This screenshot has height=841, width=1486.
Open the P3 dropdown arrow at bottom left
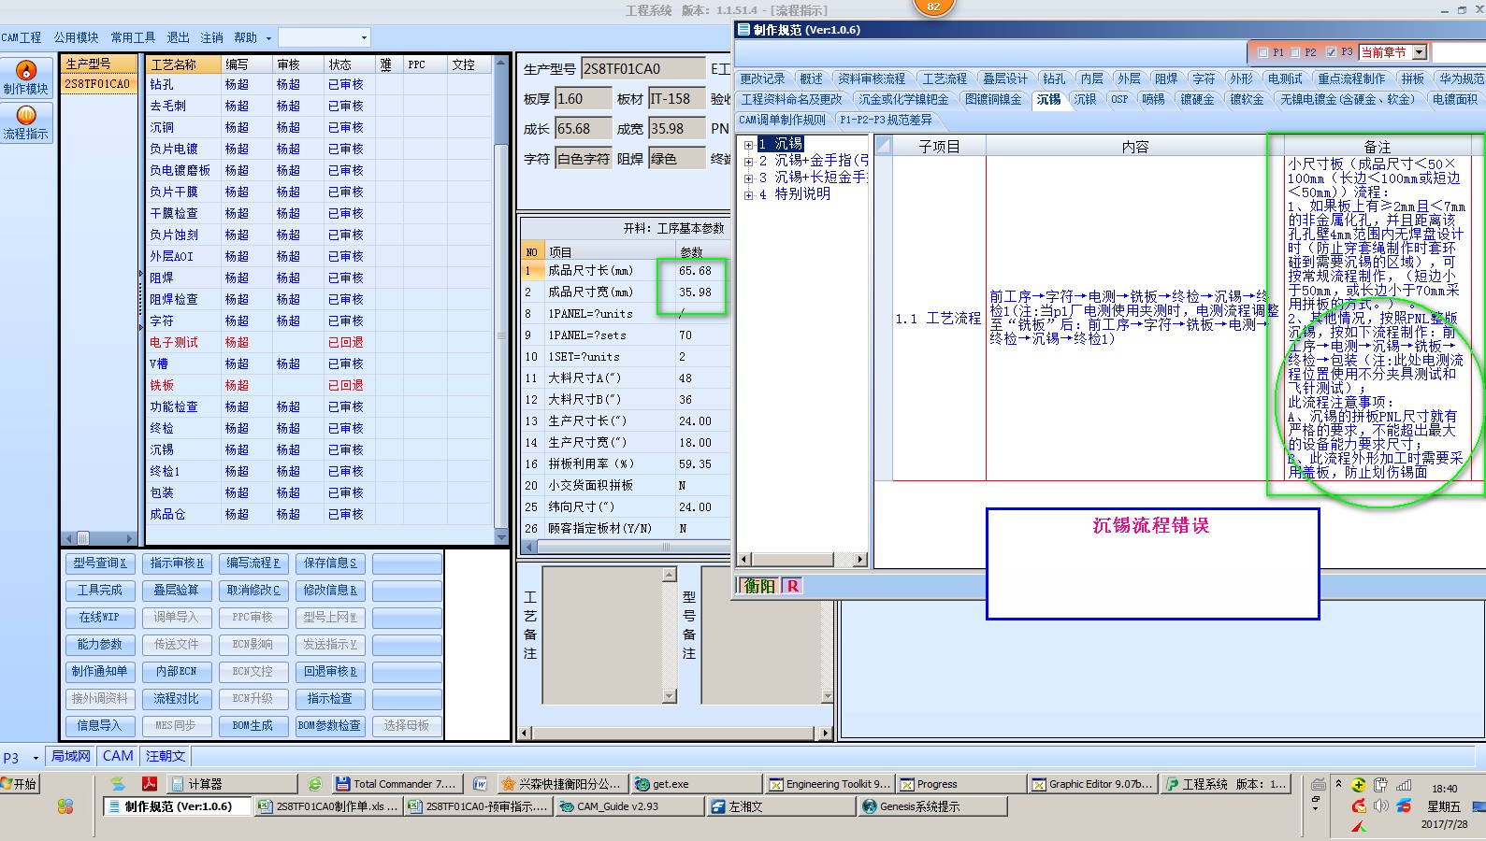[36, 758]
